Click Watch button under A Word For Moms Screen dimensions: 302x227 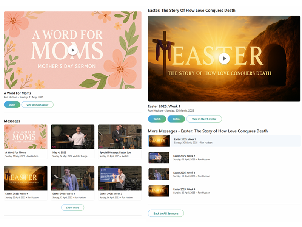(x=12, y=105)
